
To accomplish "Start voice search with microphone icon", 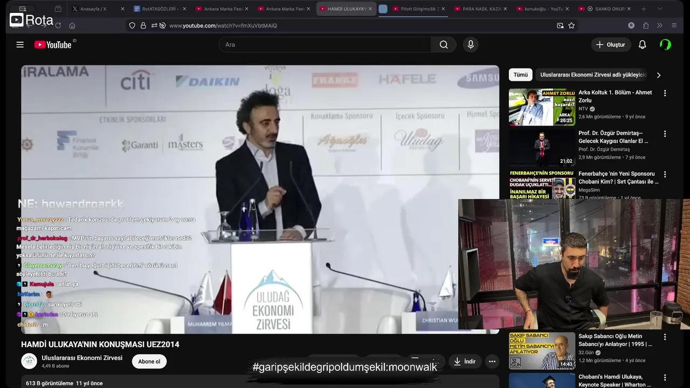I will pyautogui.click(x=471, y=45).
